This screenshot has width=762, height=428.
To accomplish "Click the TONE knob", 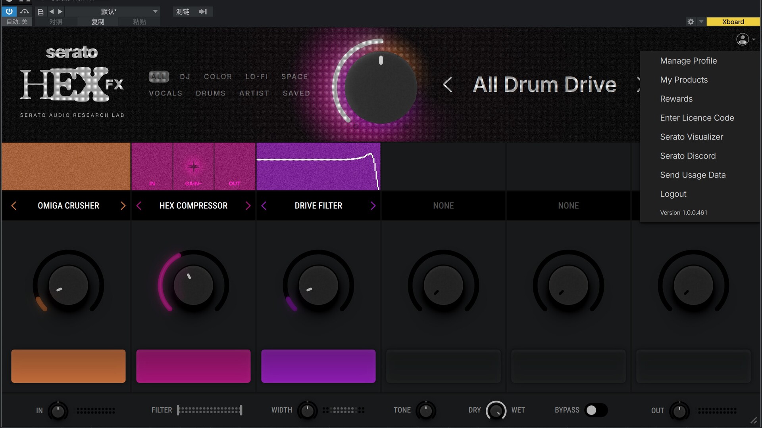I will pos(426,411).
